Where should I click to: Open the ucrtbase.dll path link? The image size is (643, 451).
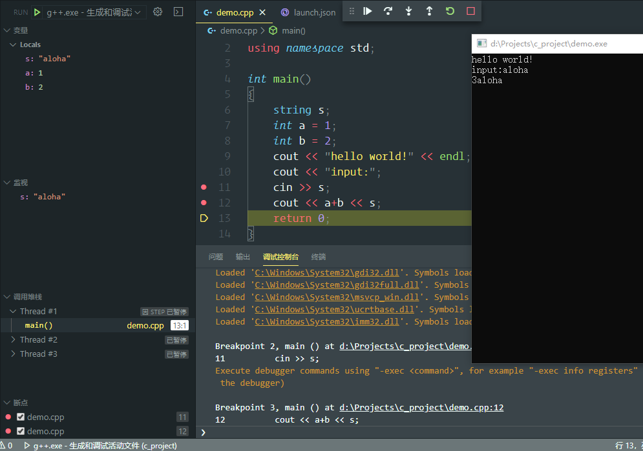tap(334, 310)
